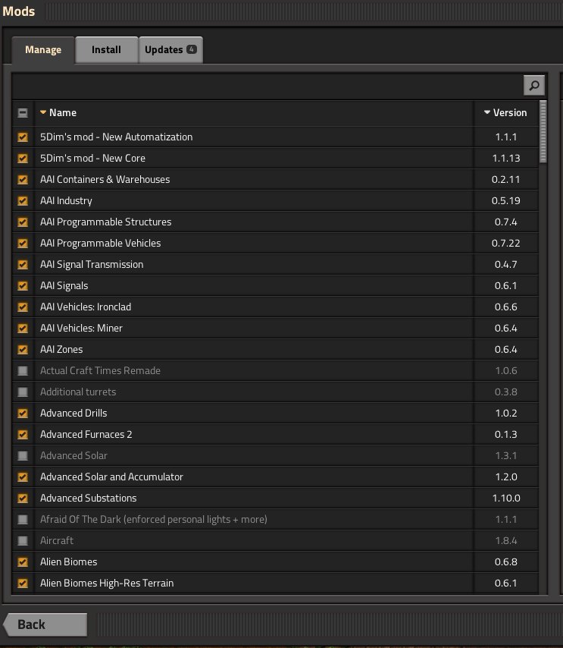Screen dimensions: 563x648
Task: Click version 0.7.22 cell
Action: (505, 243)
